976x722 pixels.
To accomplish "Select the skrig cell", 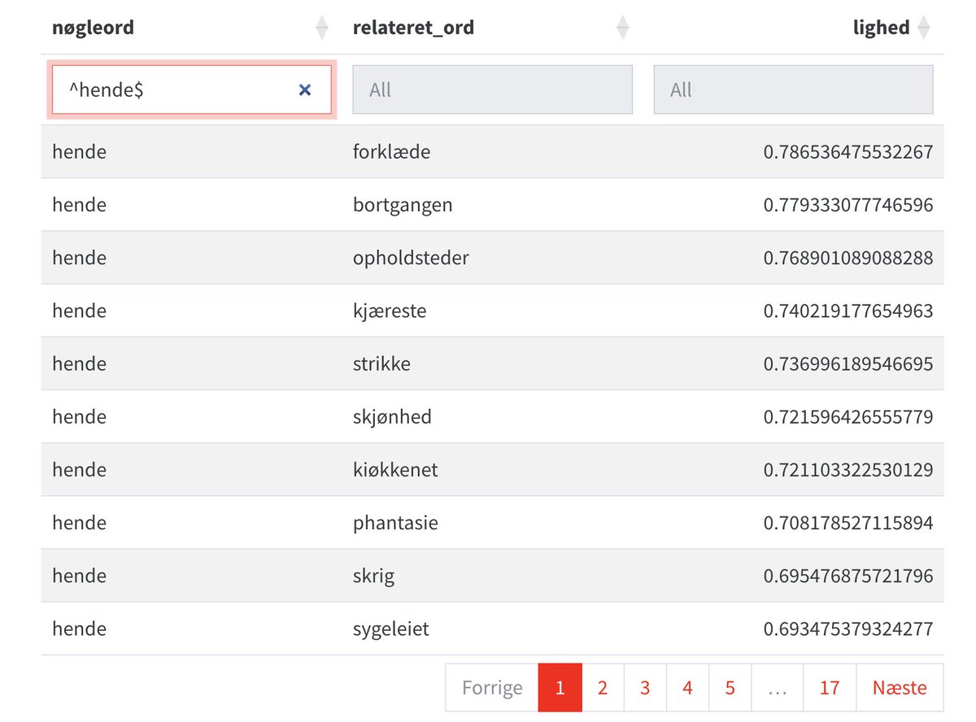I will tap(373, 576).
